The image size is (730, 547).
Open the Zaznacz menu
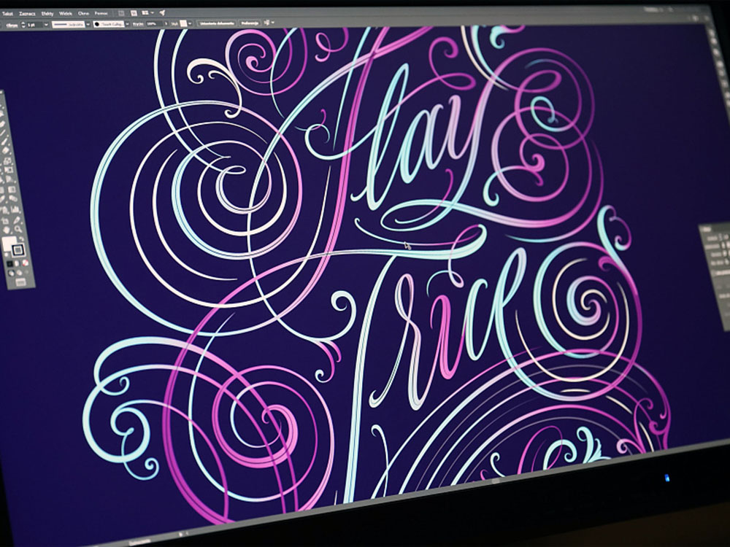(27, 13)
